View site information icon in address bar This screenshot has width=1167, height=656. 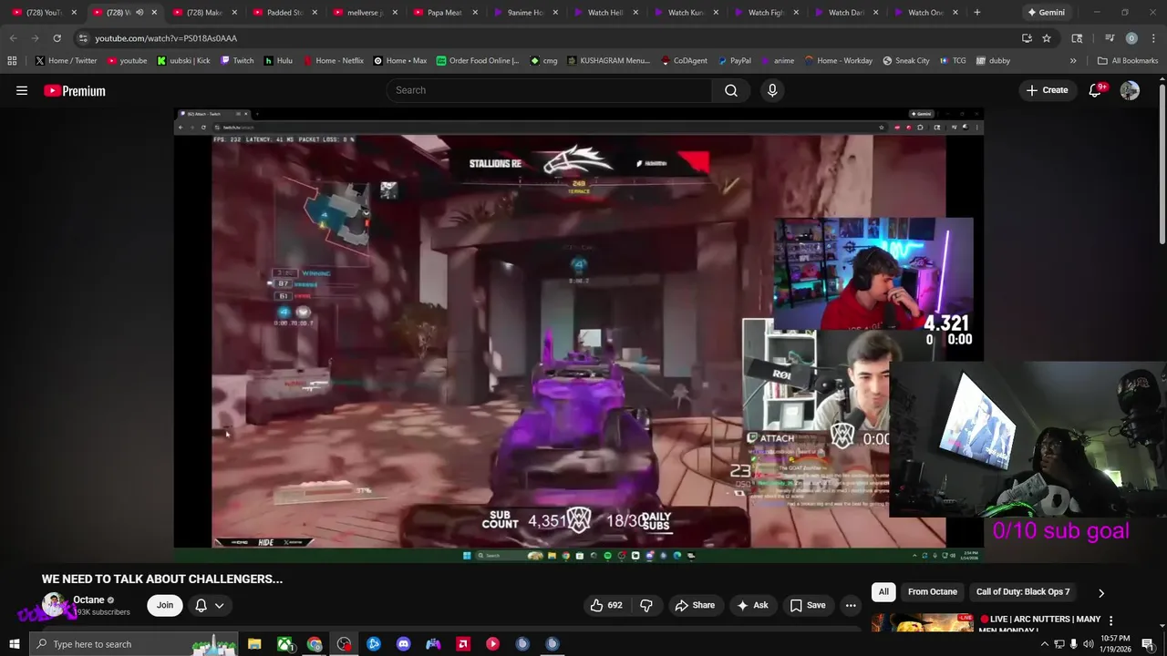83,38
